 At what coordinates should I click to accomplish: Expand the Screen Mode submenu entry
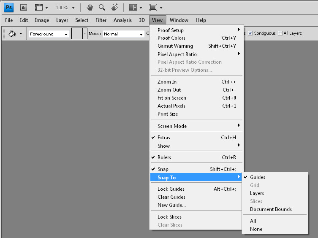tap(196, 126)
